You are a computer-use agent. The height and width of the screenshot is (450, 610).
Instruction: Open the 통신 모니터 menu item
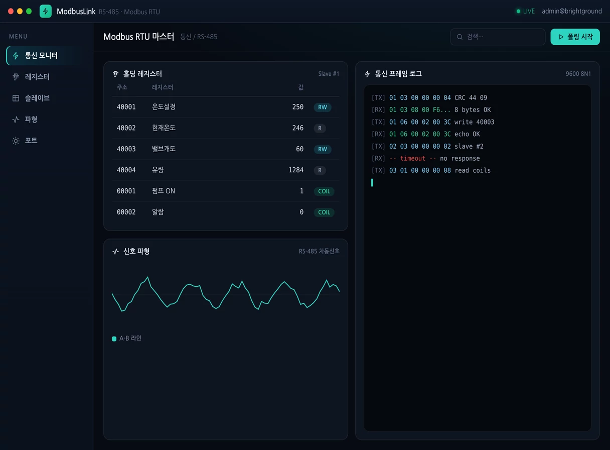coord(46,56)
